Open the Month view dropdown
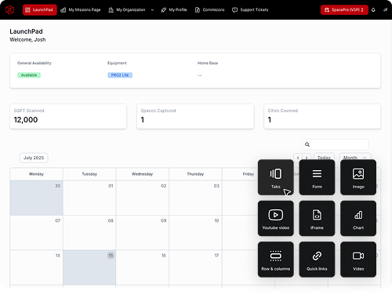Image resolution: width=392 pixels, height=298 pixels. (355, 158)
